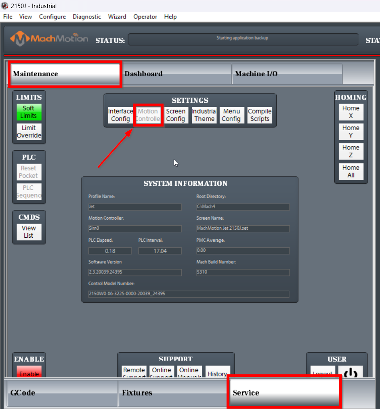The image size is (380, 409).
Task: Open the Diagnostic menu
Action: [87, 17]
